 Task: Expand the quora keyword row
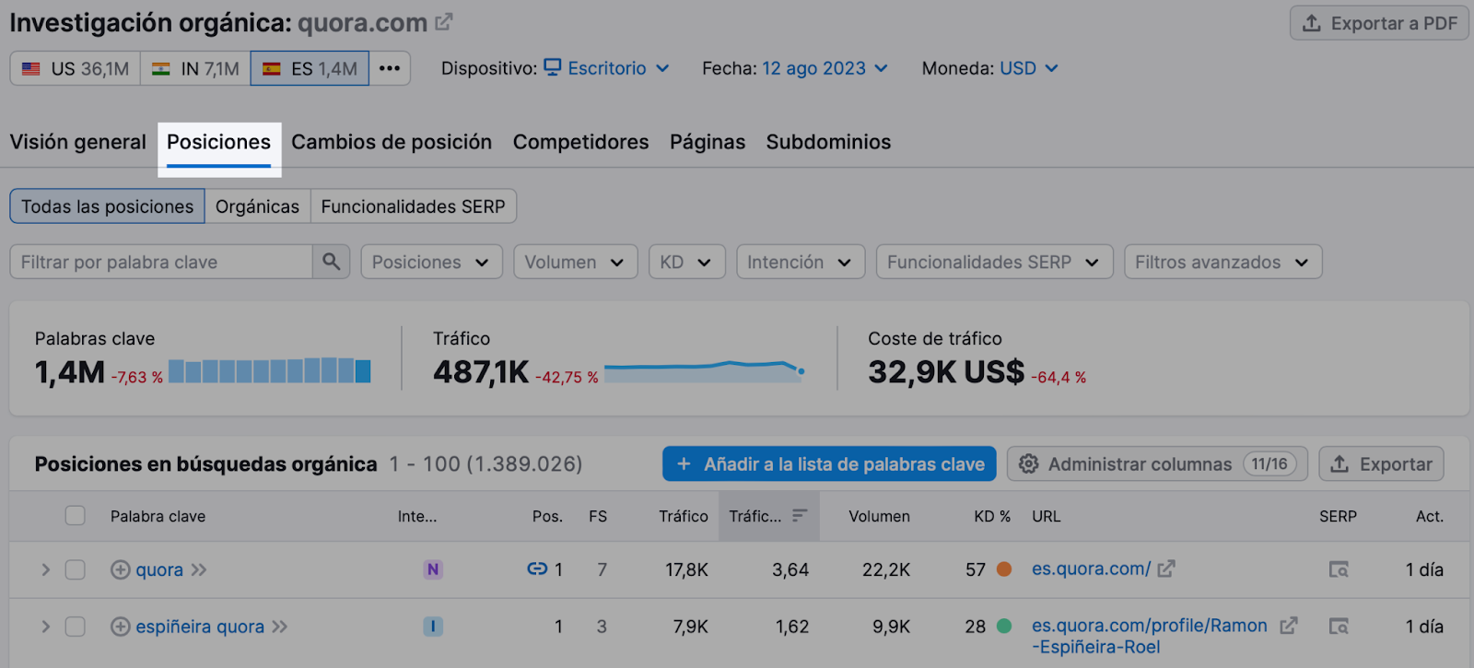(45, 569)
